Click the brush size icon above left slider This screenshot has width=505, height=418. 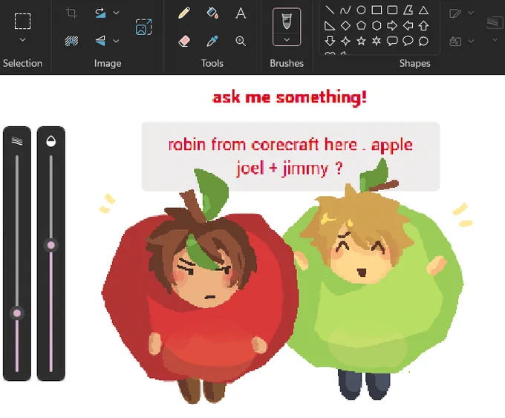coord(17,141)
